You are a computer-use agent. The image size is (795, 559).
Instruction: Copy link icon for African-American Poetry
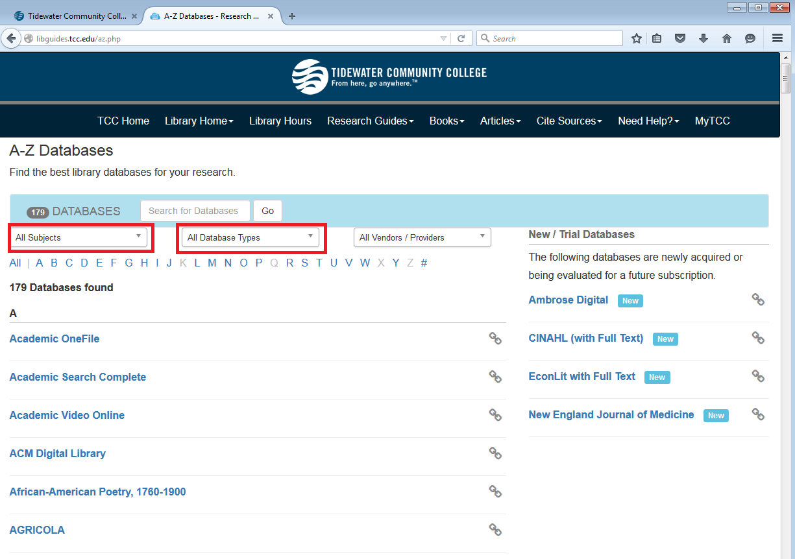click(495, 492)
